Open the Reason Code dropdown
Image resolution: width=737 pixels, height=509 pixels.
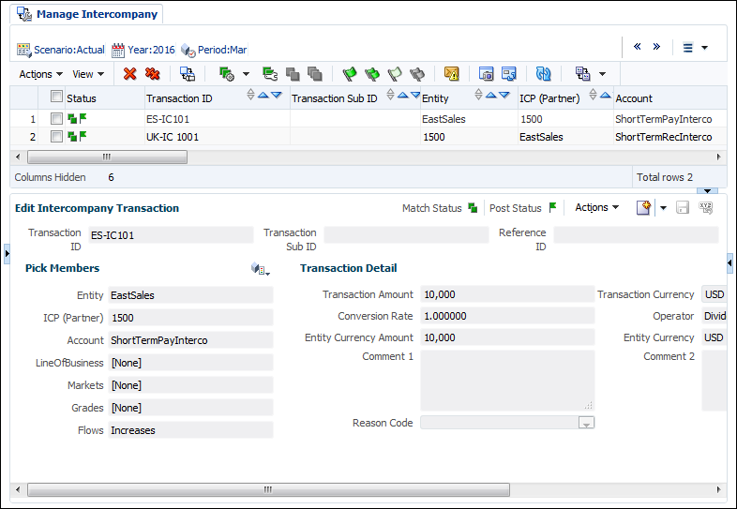pyautogui.click(x=586, y=424)
